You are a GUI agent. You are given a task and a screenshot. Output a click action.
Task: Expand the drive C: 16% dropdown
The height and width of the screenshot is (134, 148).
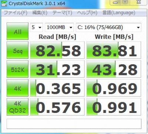coord(108,27)
